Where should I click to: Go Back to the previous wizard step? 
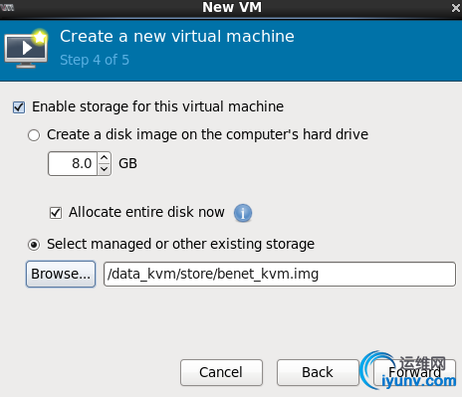[x=318, y=372]
